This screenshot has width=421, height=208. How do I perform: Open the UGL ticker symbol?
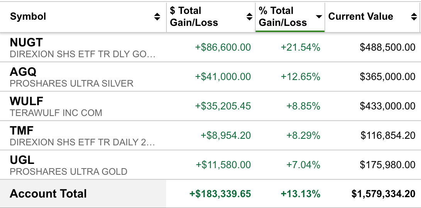(x=22, y=160)
